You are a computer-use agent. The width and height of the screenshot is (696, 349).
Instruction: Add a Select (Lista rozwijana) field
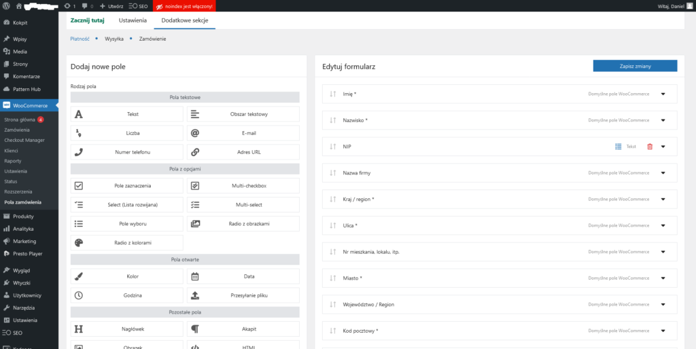[126, 205]
